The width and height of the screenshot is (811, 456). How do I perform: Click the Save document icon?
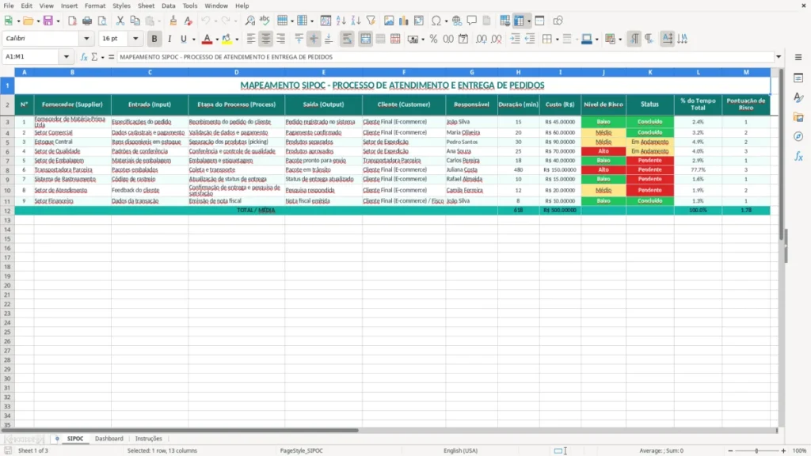coord(48,21)
